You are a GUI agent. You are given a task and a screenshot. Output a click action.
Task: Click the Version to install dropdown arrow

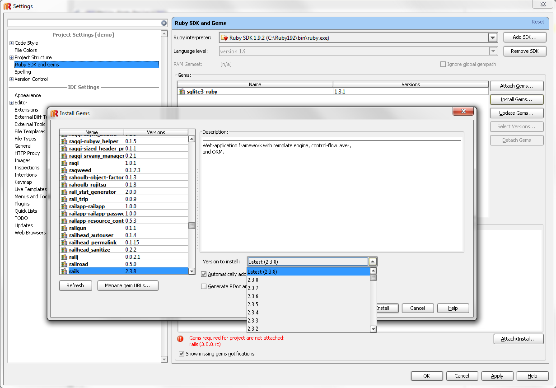(x=373, y=262)
